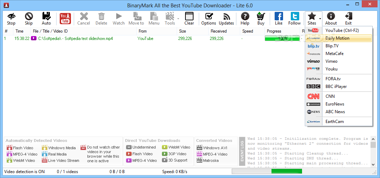Click the # column header
The image size is (380, 178).
[x=7, y=31]
